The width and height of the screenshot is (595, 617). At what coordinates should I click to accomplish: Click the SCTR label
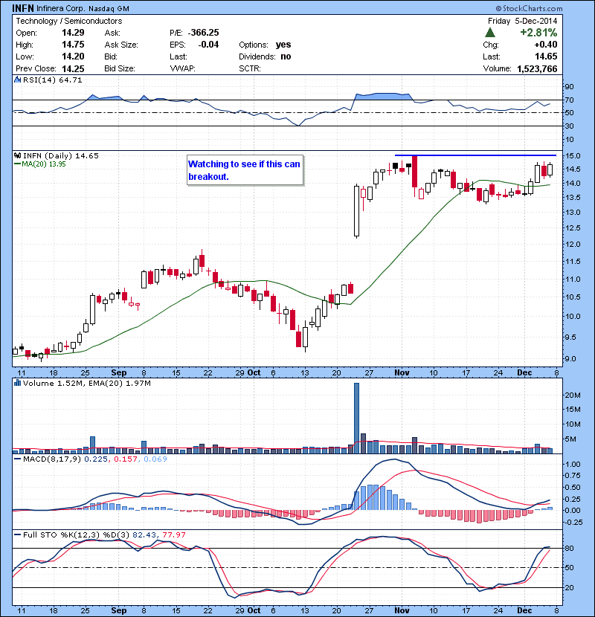click(x=250, y=68)
